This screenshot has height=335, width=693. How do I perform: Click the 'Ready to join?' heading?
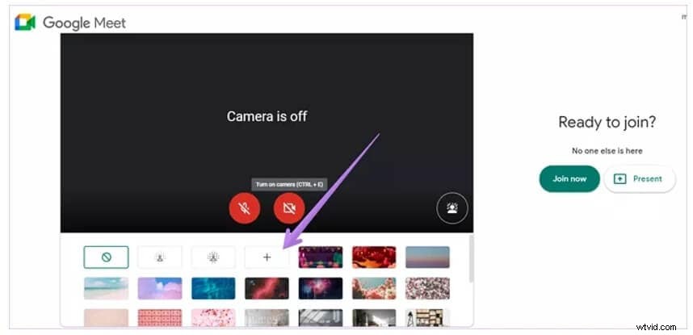[x=607, y=123]
